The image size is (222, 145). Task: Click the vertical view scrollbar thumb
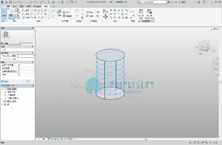coord(220,82)
